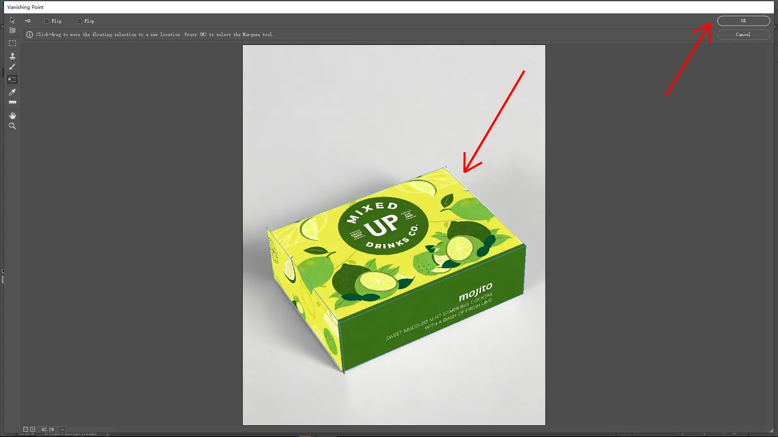Toggle the info message icon
The image size is (778, 437).
29,34
